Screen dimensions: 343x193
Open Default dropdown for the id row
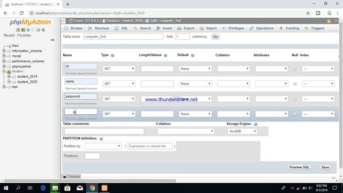point(195,69)
